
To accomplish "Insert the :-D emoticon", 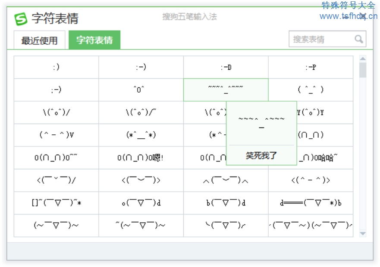I will (226, 67).
